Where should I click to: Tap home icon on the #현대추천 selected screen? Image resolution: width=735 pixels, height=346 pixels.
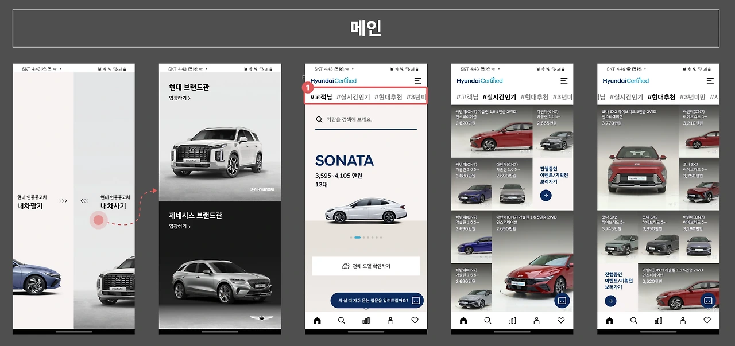coord(609,321)
